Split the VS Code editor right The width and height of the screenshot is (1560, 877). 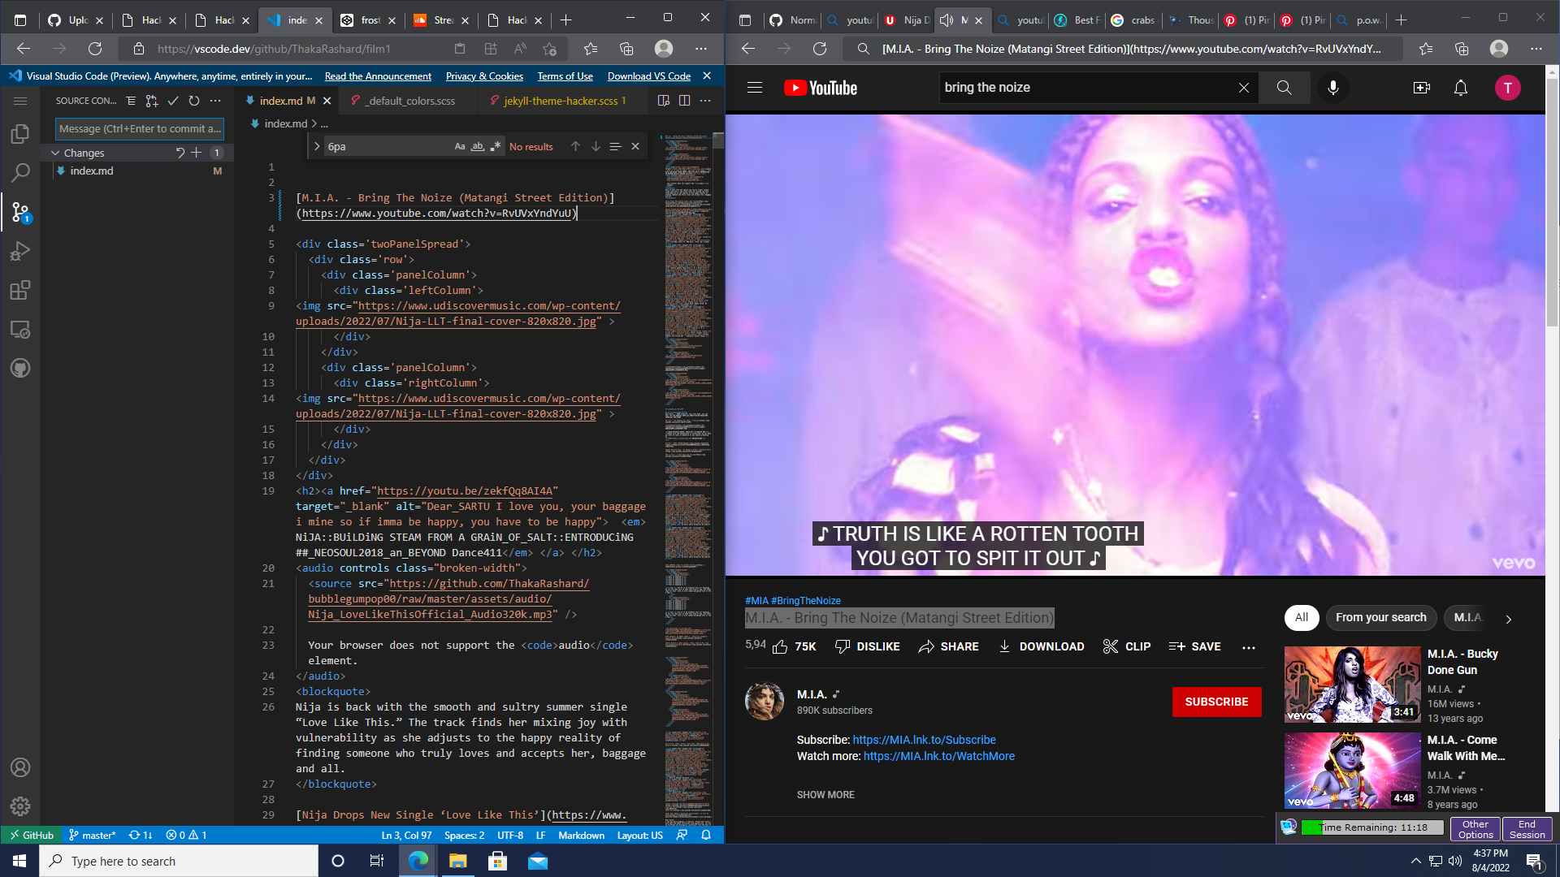[x=685, y=101]
